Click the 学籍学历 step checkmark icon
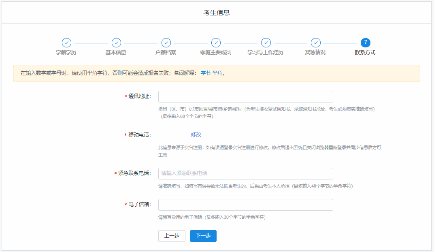This screenshot has width=434, height=252. pyautogui.click(x=66, y=43)
